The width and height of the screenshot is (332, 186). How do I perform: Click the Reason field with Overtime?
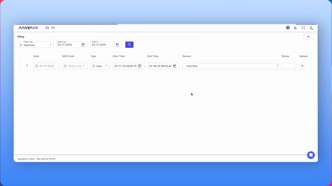tap(230, 66)
